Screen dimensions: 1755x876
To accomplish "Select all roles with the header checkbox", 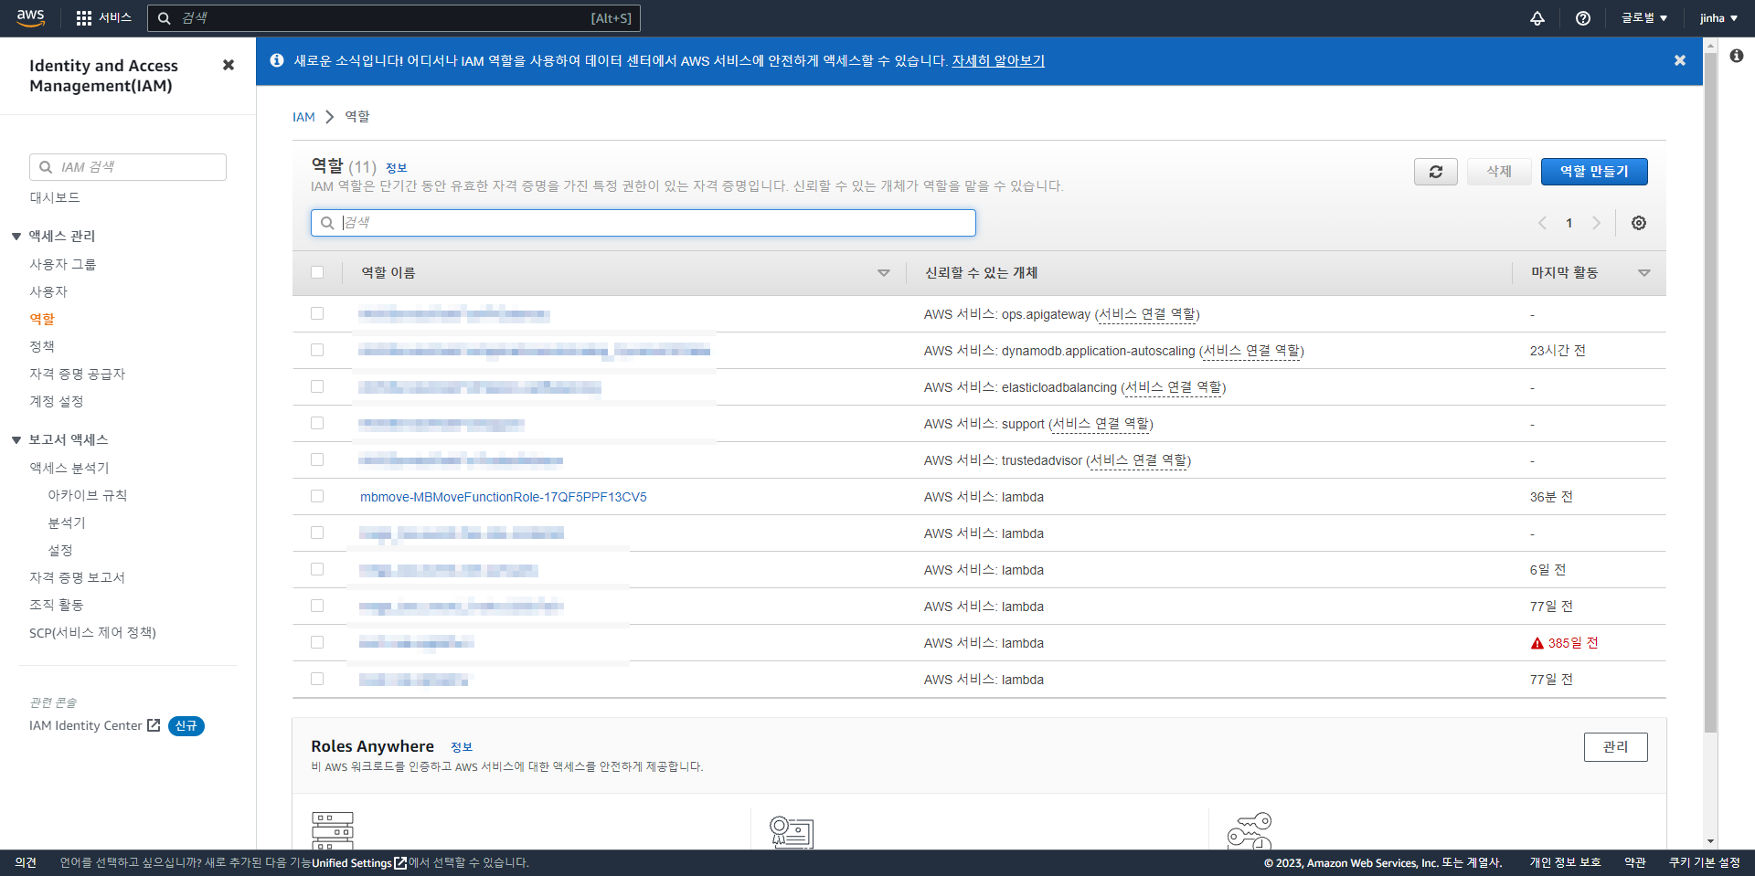I will click(x=317, y=272).
